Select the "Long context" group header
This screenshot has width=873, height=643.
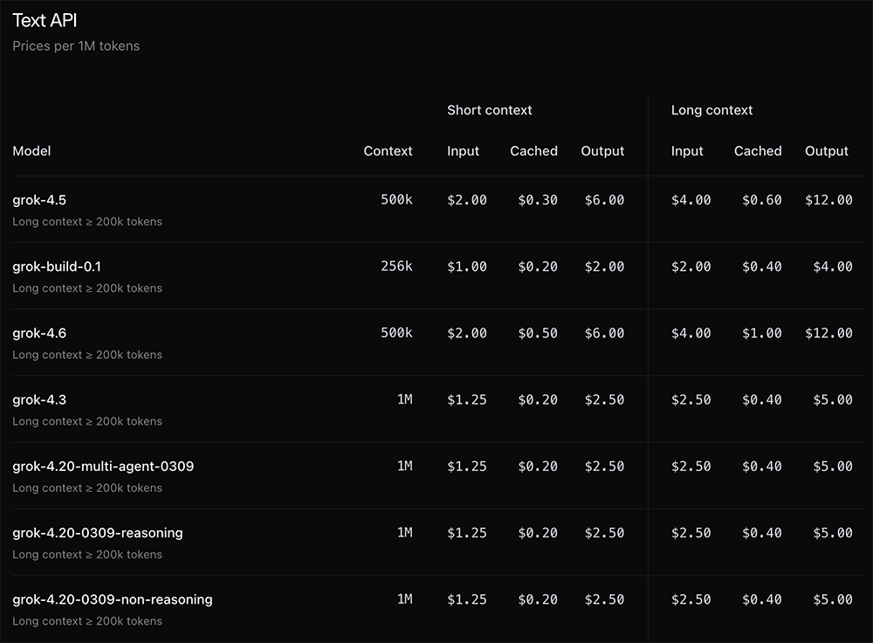(x=711, y=110)
